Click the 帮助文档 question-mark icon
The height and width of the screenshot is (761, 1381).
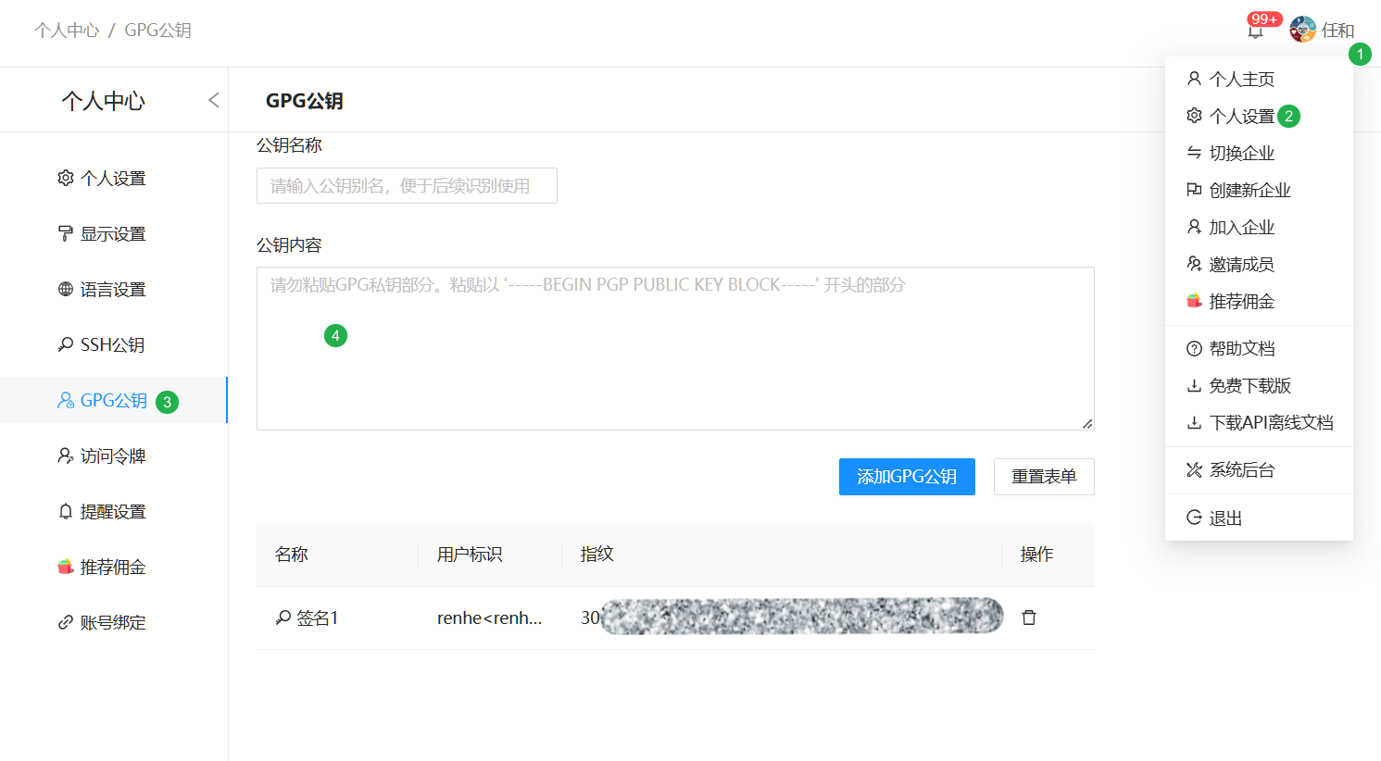pos(1194,348)
